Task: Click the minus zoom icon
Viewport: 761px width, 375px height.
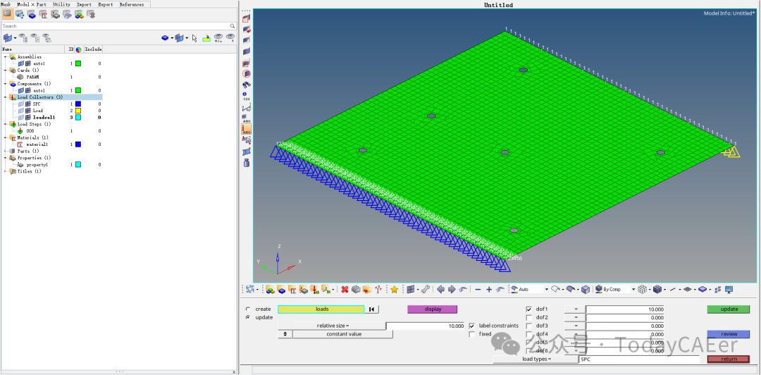Action: tap(478, 290)
